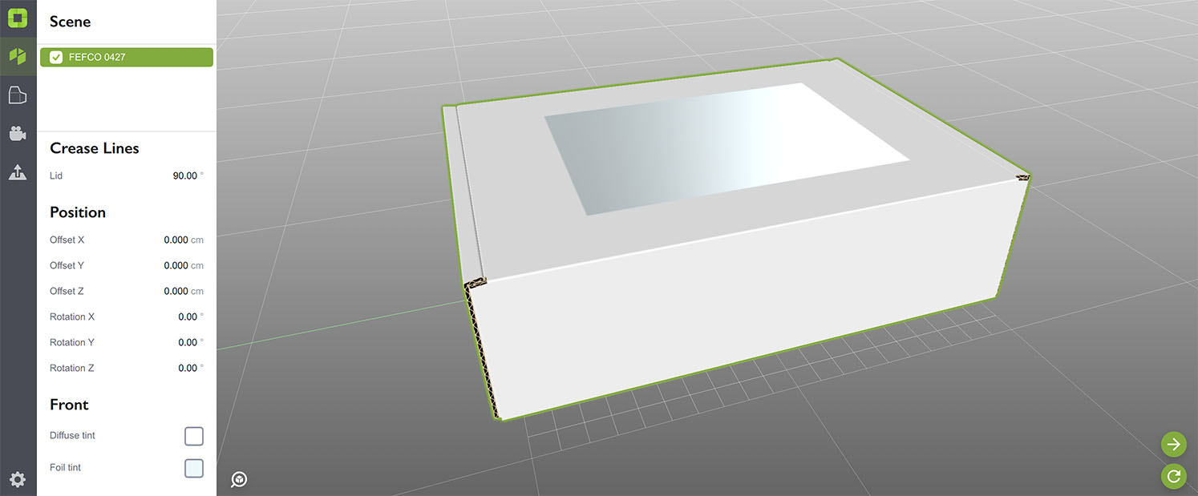Click the export upload sidebar icon
The image size is (1198, 496).
[18, 171]
